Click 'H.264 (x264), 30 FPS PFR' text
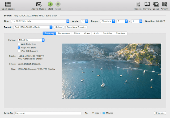This screenshot has width=170, height=118. (x=31, y=56)
